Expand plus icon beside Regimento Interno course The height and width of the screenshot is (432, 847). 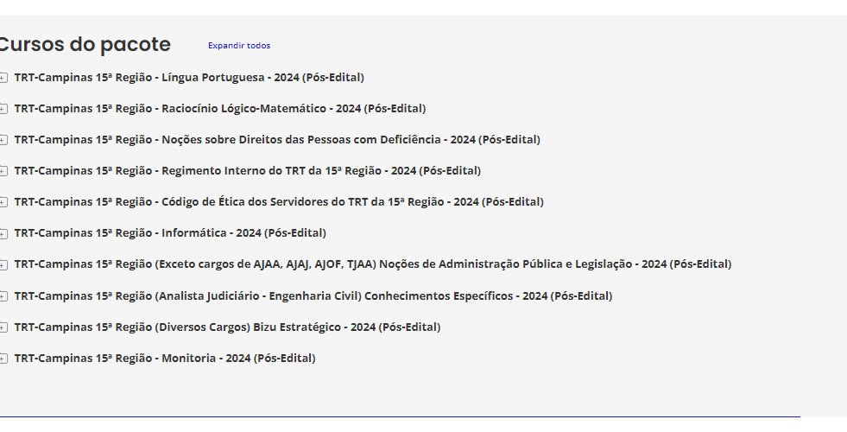(x=3, y=171)
